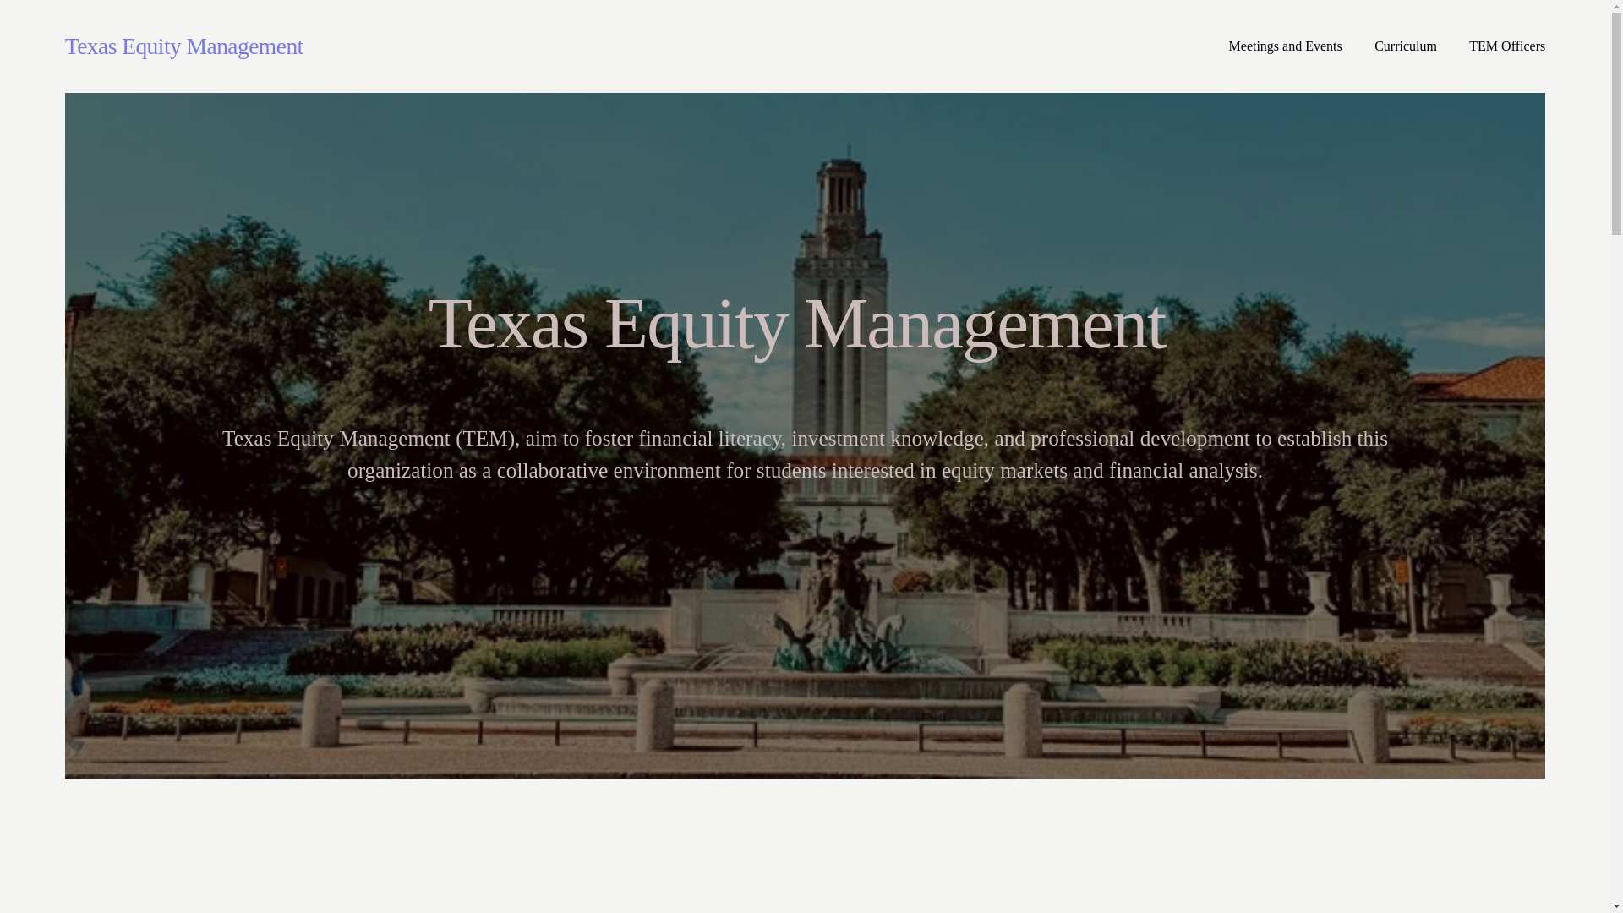Open the Meetings and Events page
1623x913 pixels.
tap(1285, 46)
